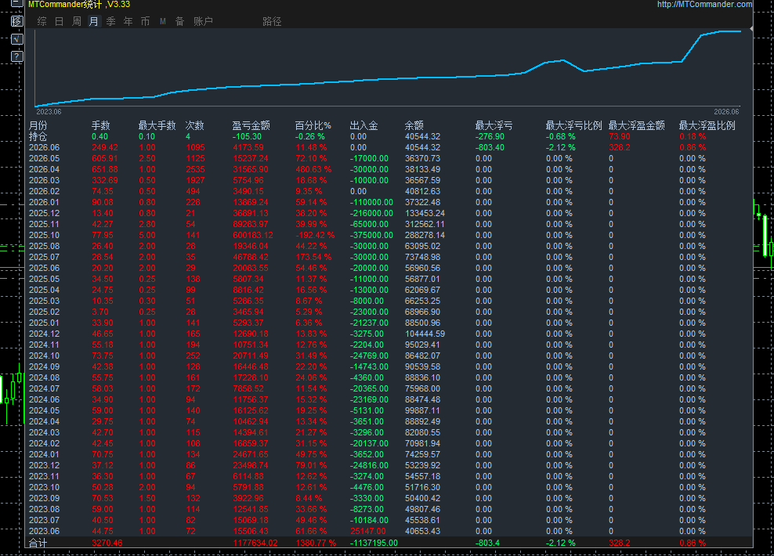Select the 2023.06 month row label
Viewport: 774px width, 556px height.
point(44,532)
